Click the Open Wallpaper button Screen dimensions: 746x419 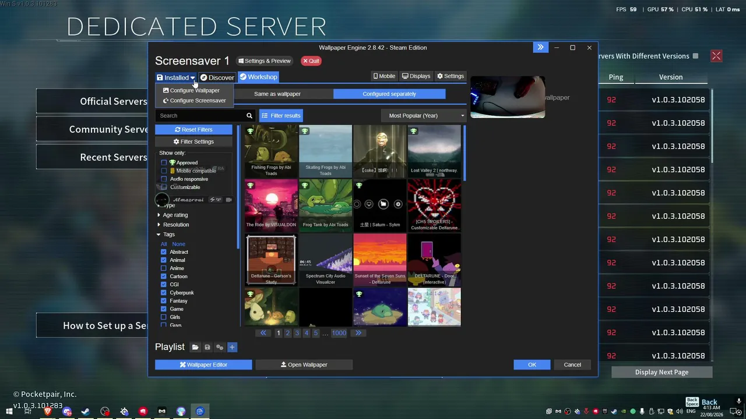304,365
